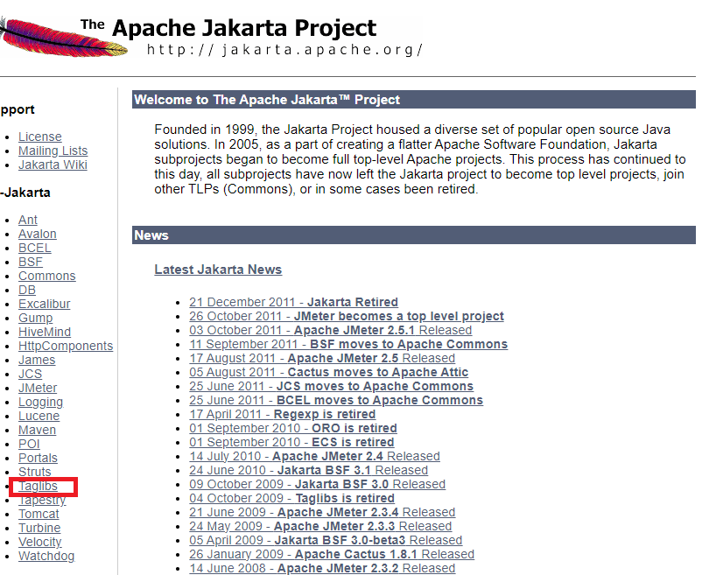Image resolution: width=709 pixels, height=575 pixels.
Task: Open Jakarta BSF 3.0 Released news
Action: (x=318, y=484)
